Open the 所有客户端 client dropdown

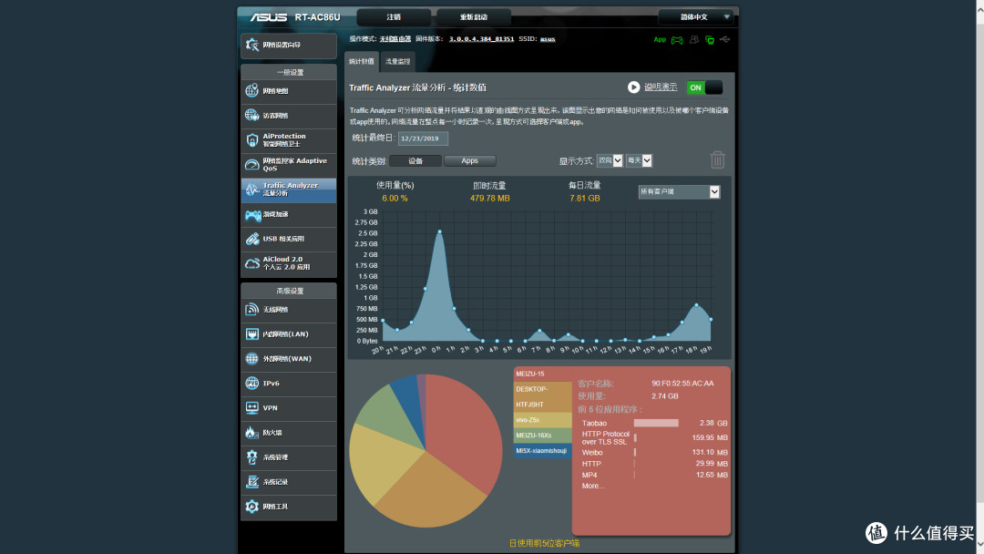(x=679, y=192)
